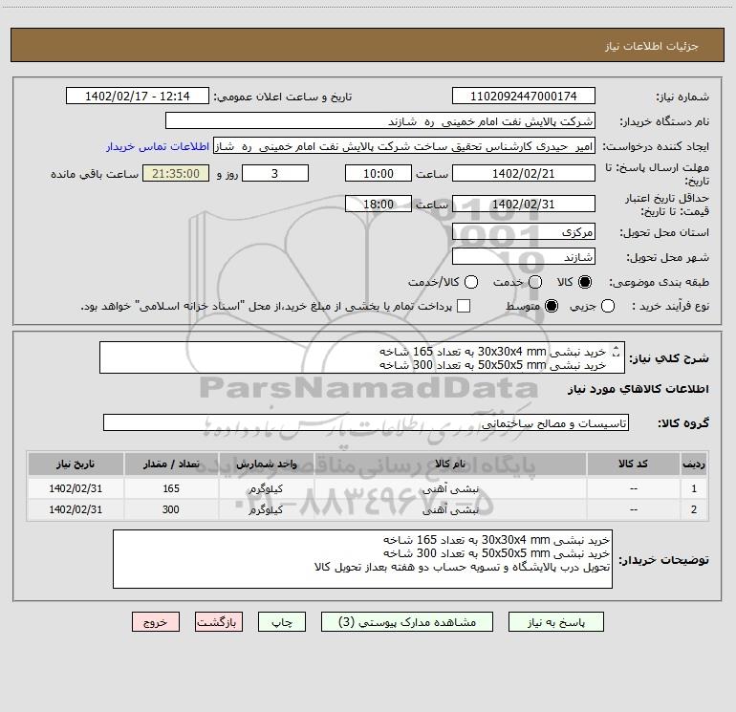This screenshot has width=736, height=712.
Task: Click the کد کالا column header
Action: 633,464
